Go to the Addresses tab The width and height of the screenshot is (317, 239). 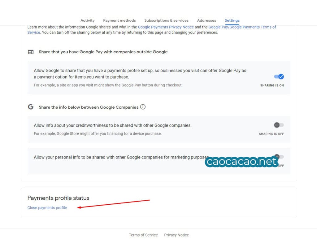tap(206, 20)
